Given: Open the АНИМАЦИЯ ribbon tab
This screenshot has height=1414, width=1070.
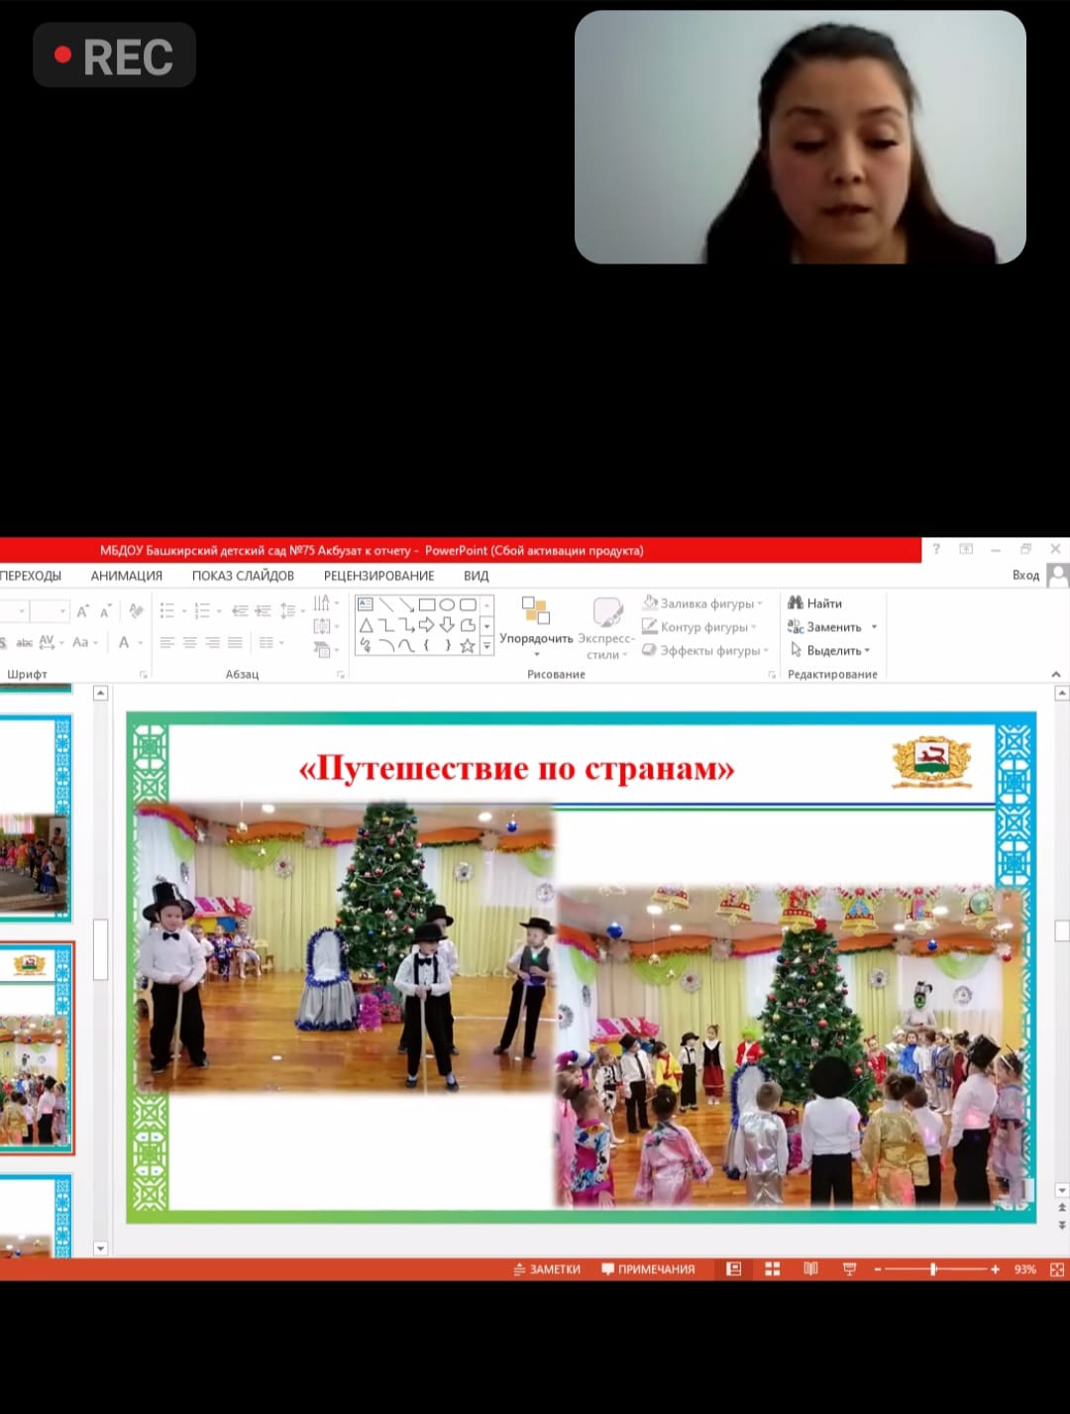Looking at the screenshot, I should pos(126,576).
